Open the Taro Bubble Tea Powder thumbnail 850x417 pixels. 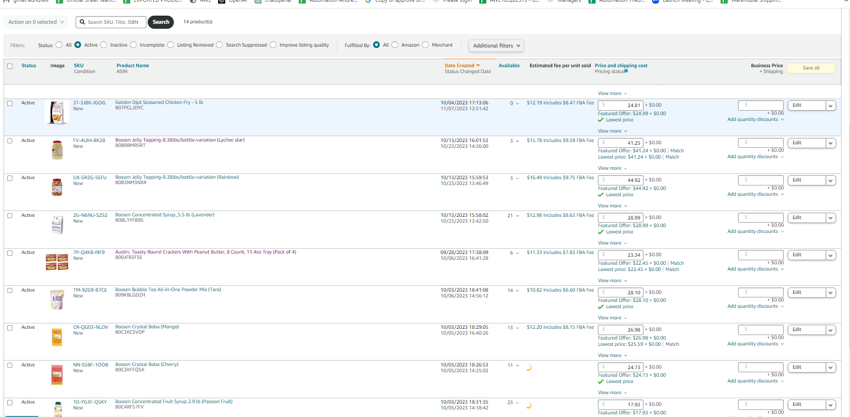pos(57,300)
